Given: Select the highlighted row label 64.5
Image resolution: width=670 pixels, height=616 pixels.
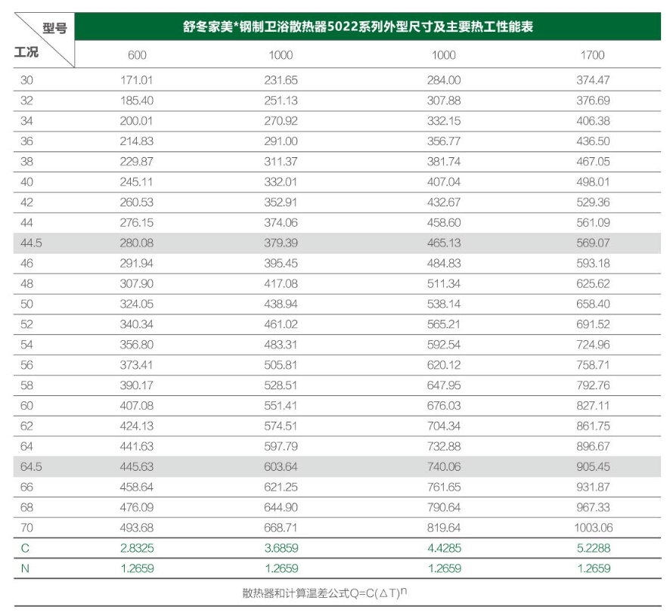Looking at the screenshot, I should [x=31, y=467].
